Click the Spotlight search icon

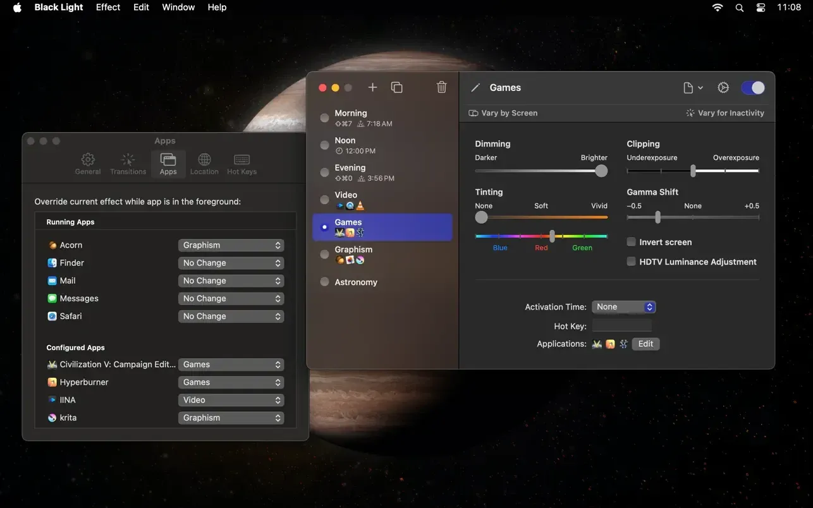739,8
